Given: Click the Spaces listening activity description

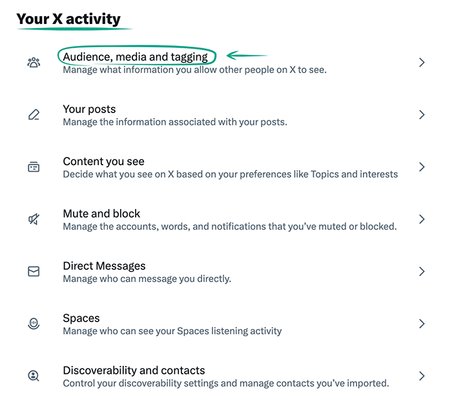Looking at the screenshot, I should point(172,331).
